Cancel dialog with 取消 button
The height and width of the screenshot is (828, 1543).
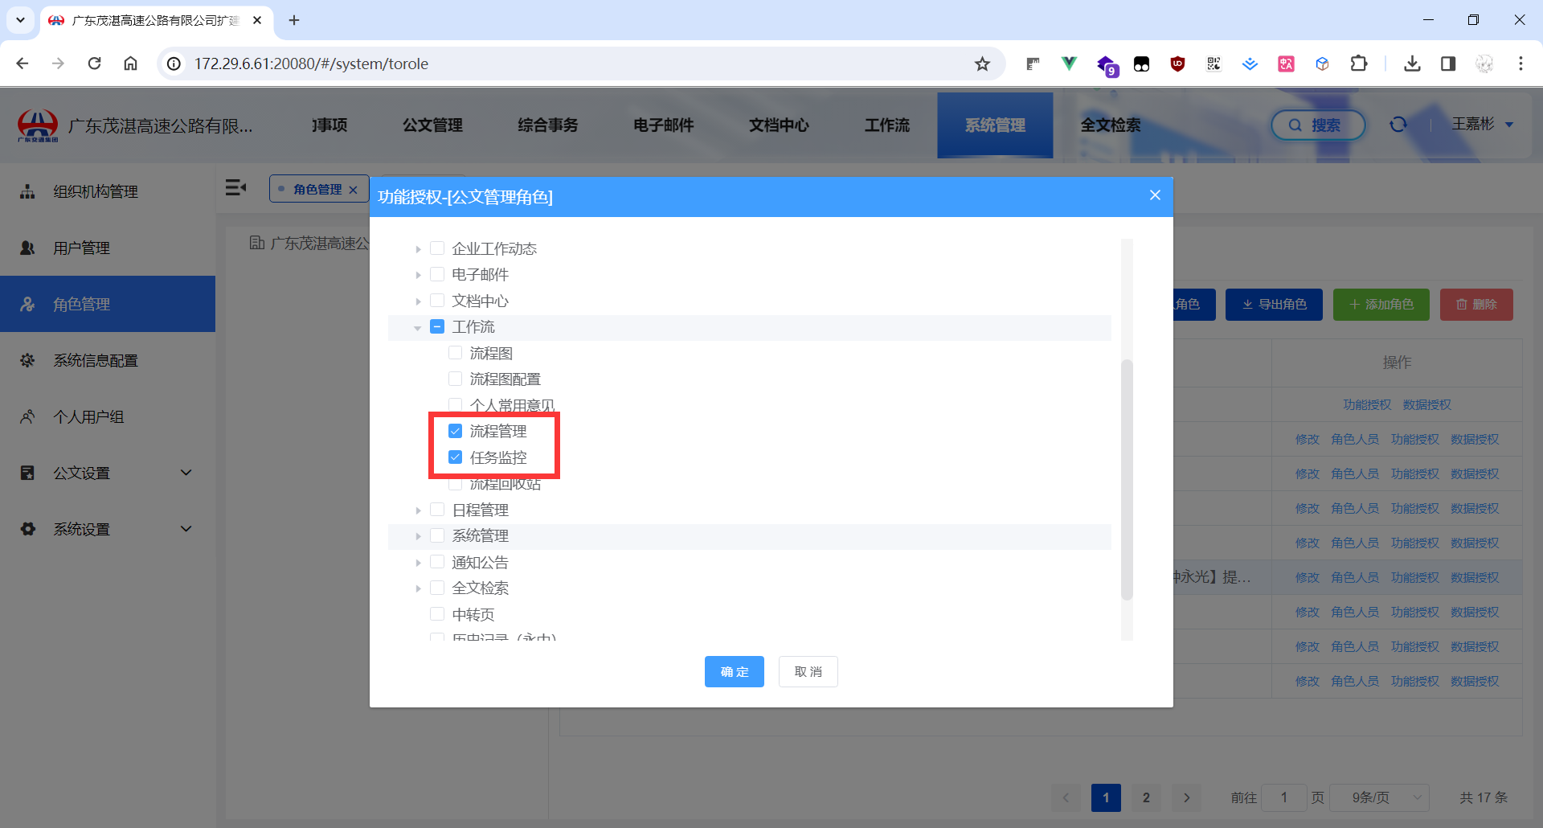(808, 671)
